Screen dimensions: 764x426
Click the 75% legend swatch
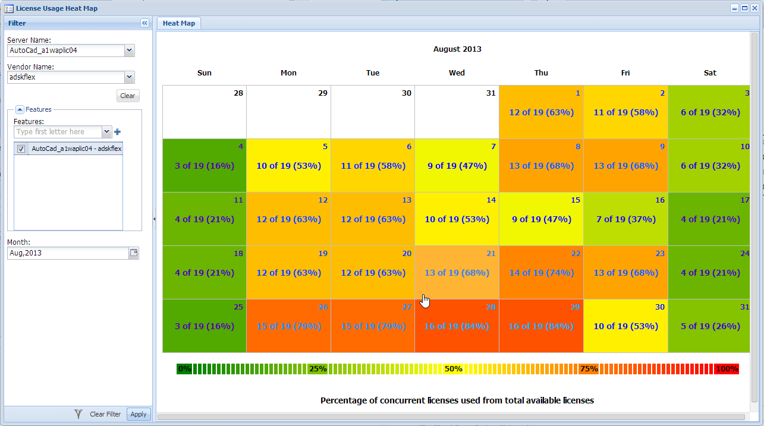coord(589,369)
